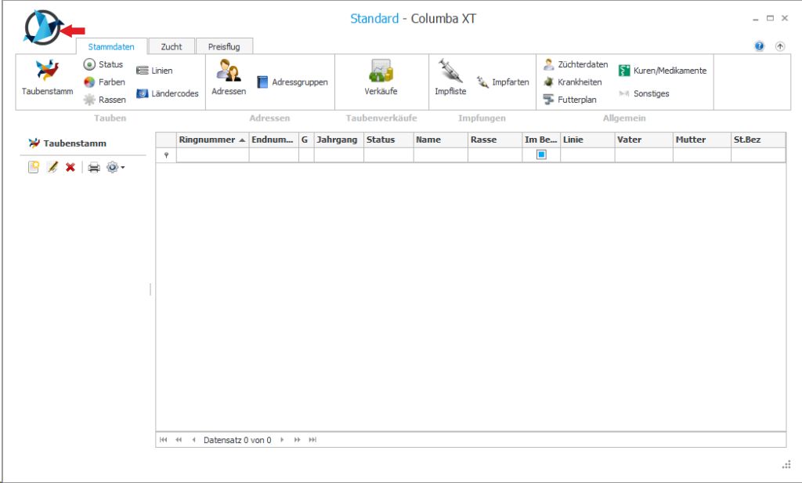Open Züchterdaten
802x483 pixels.
[x=576, y=64]
